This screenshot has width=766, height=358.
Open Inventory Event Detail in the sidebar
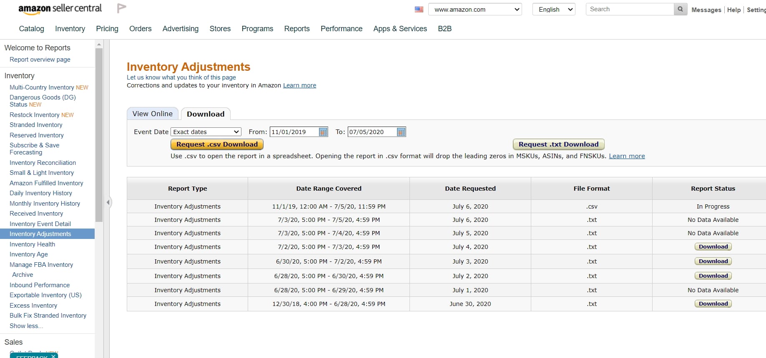click(x=40, y=224)
